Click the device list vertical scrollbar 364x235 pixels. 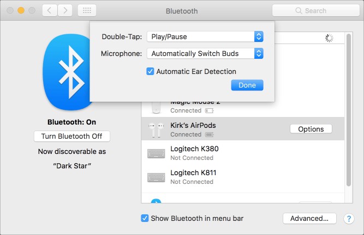click(348, 110)
